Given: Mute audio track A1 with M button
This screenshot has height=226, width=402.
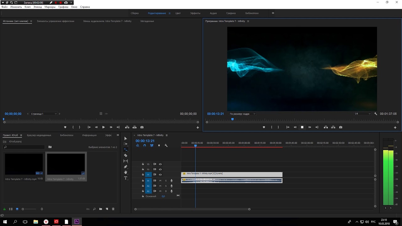Looking at the screenshot, I should [x=160, y=180].
